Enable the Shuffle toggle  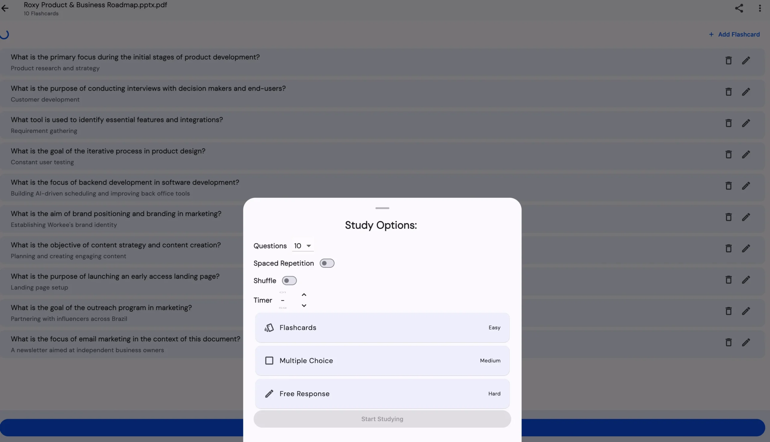point(289,280)
